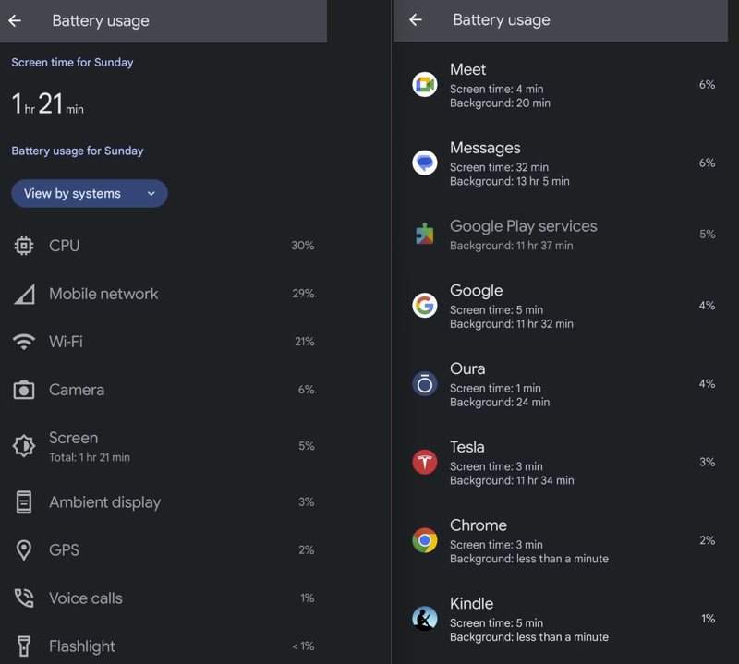Tap CPU's 30% value
This screenshot has width=739, height=664.
coord(303,246)
